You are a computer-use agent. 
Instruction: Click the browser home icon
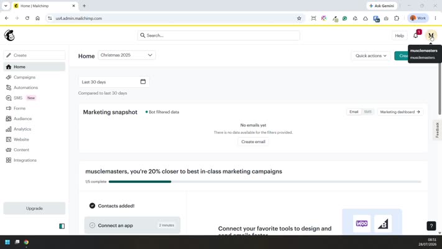point(37,18)
